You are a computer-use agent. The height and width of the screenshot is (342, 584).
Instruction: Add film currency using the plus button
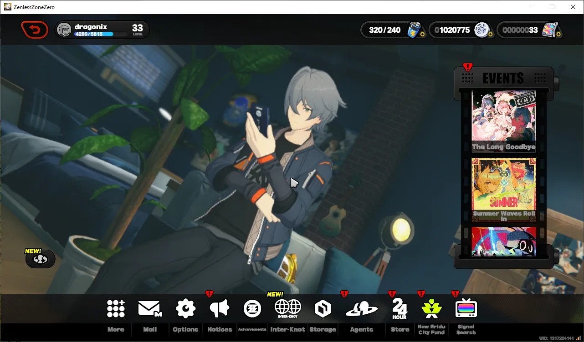click(558, 34)
